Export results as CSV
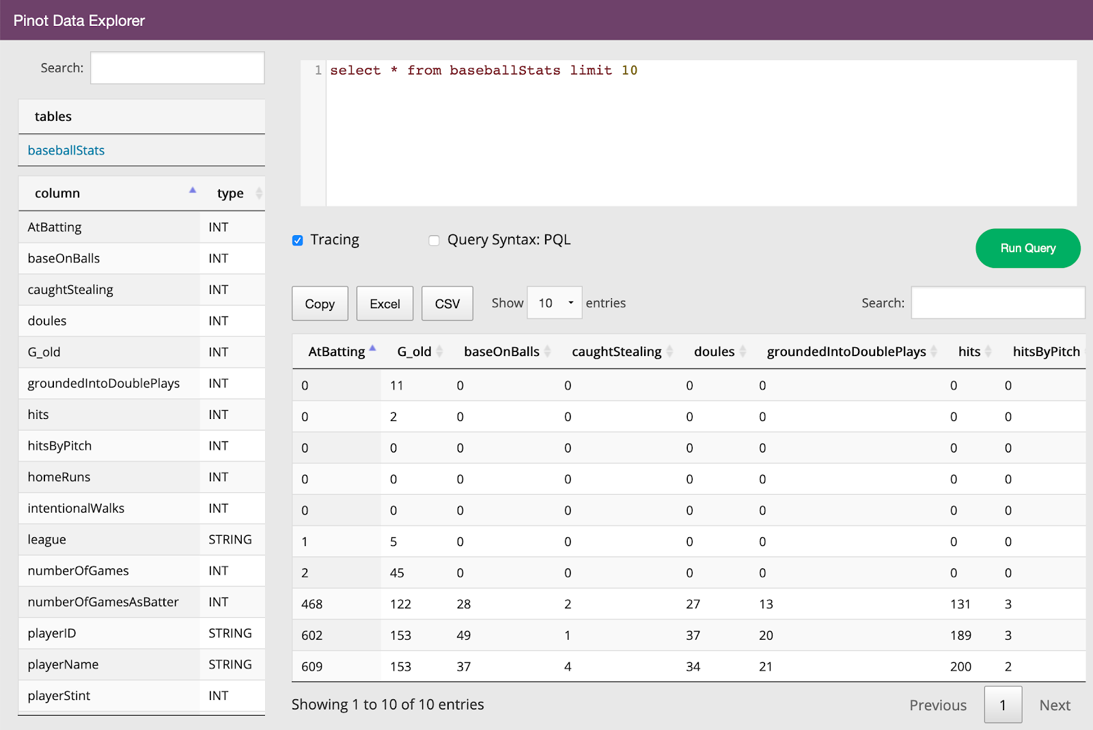The width and height of the screenshot is (1093, 730). (447, 303)
